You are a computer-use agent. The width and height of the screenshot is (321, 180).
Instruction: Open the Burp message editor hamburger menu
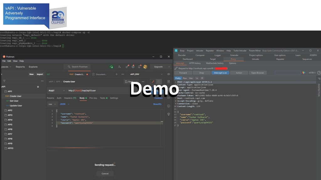click(x=202, y=78)
